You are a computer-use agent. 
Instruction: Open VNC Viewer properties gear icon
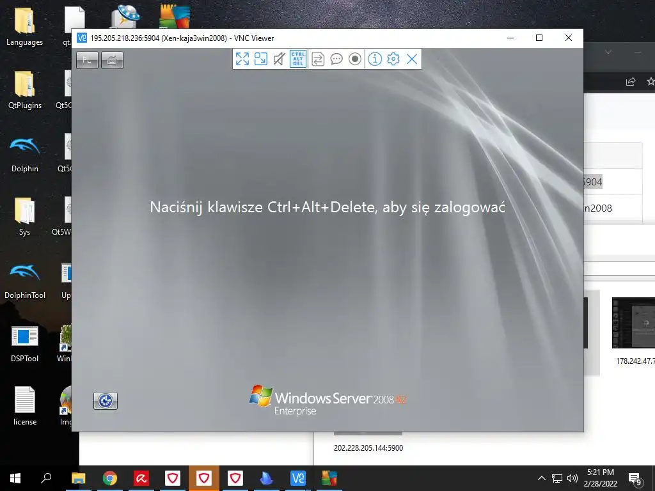[x=393, y=59]
